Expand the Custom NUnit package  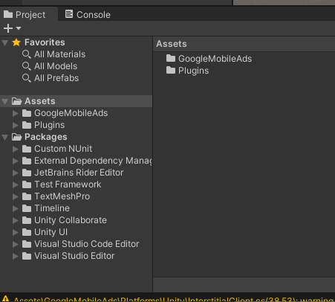pyautogui.click(x=16, y=149)
